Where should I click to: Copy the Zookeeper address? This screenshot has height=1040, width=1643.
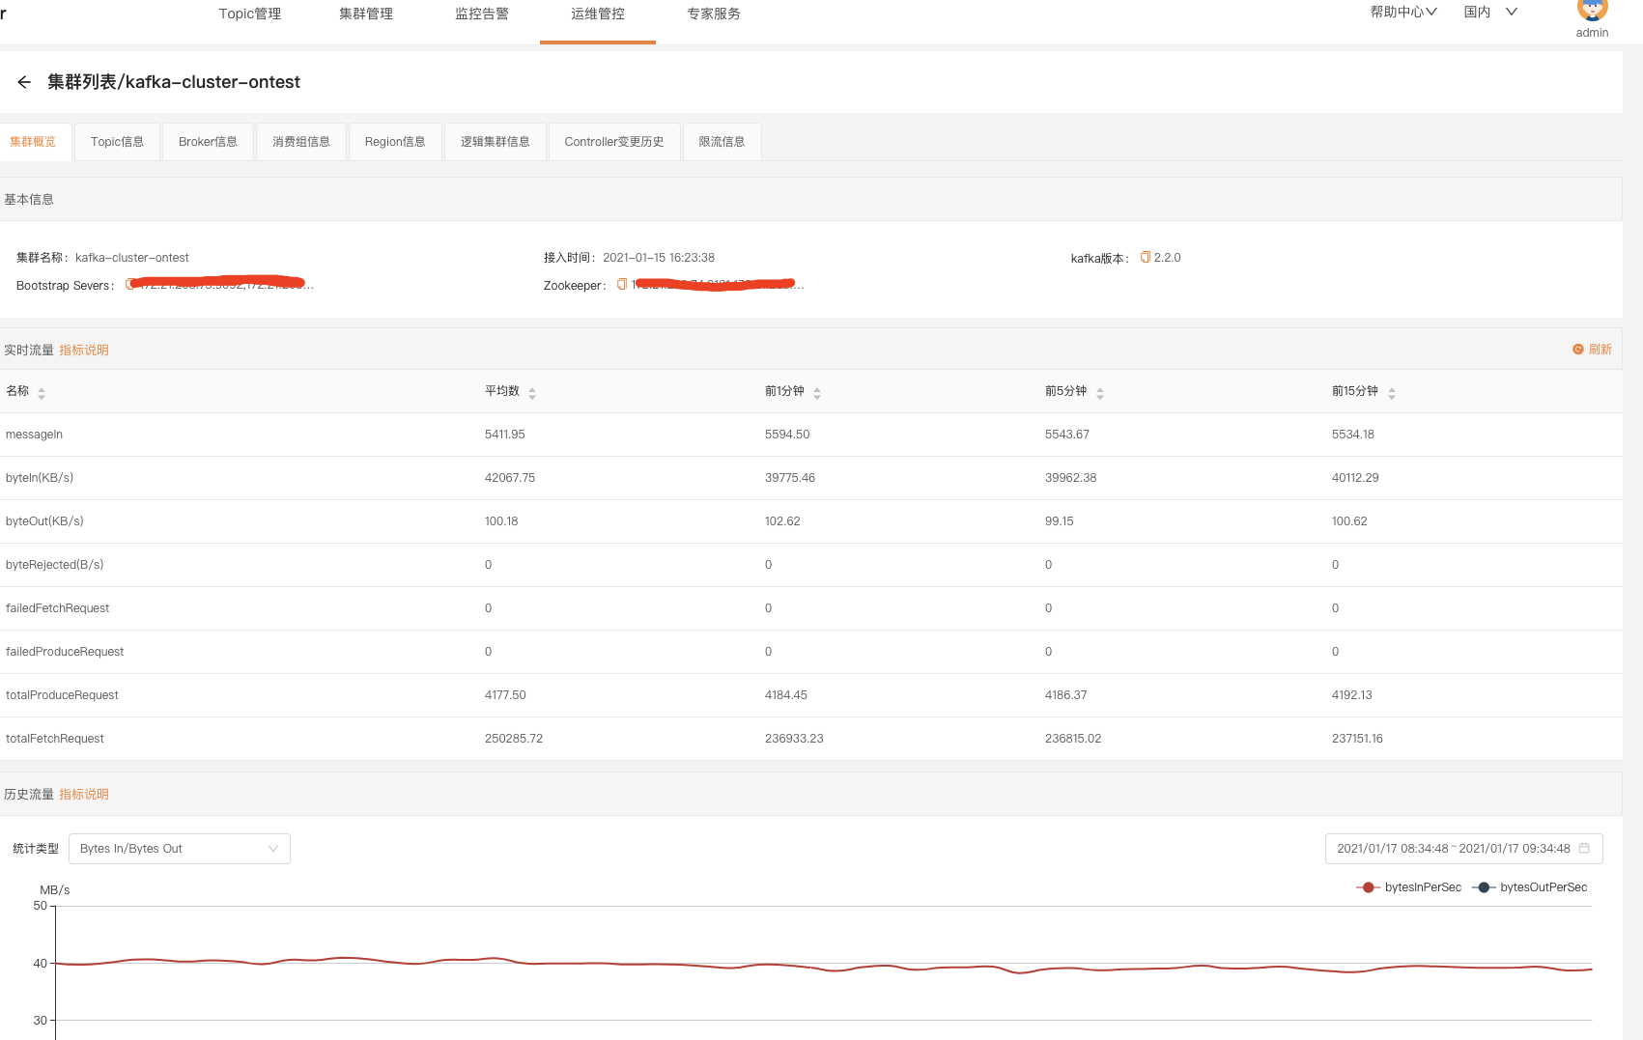(x=622, y=284)
